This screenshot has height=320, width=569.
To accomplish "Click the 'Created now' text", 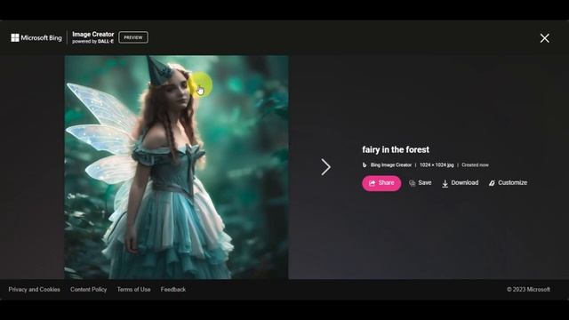I will [475, 165].
